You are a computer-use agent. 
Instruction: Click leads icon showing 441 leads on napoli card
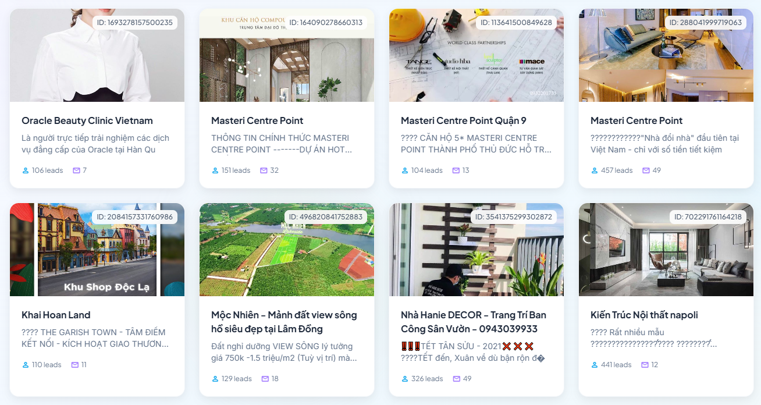click(x=595, y=365)
